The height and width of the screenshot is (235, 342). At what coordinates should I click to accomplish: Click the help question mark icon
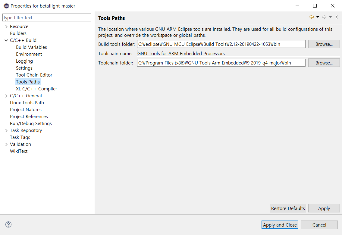pyautogui.click(x=8, y=224)
